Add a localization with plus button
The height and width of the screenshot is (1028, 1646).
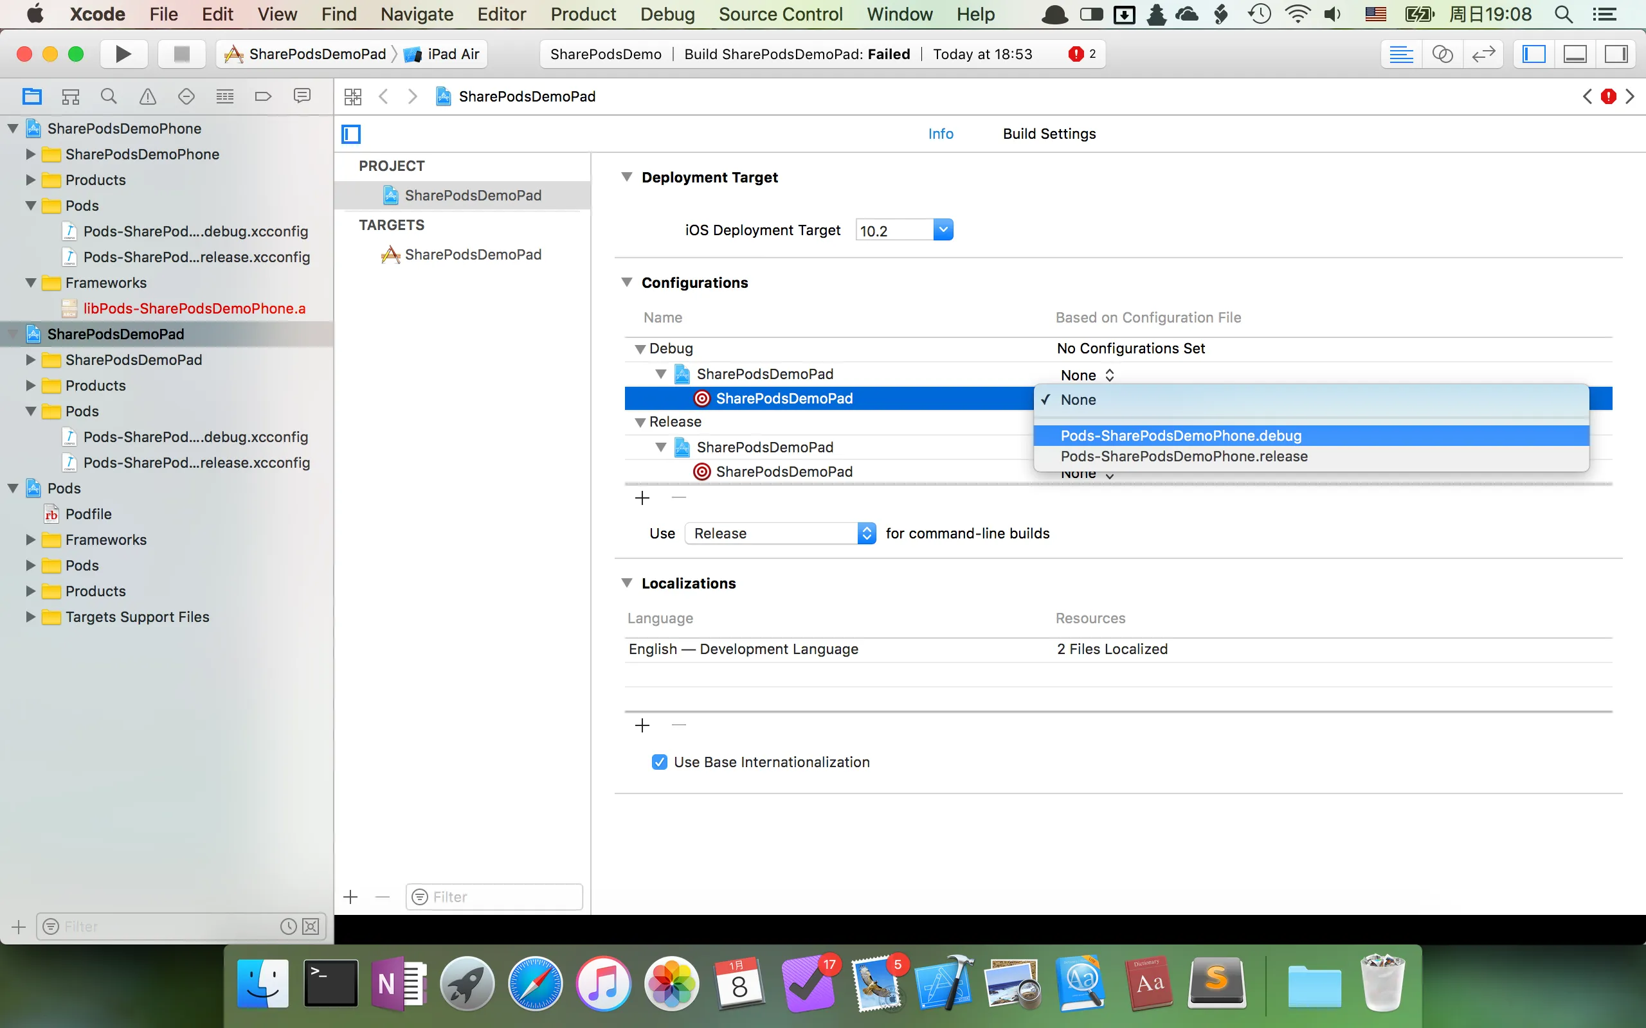click(642, 725)
